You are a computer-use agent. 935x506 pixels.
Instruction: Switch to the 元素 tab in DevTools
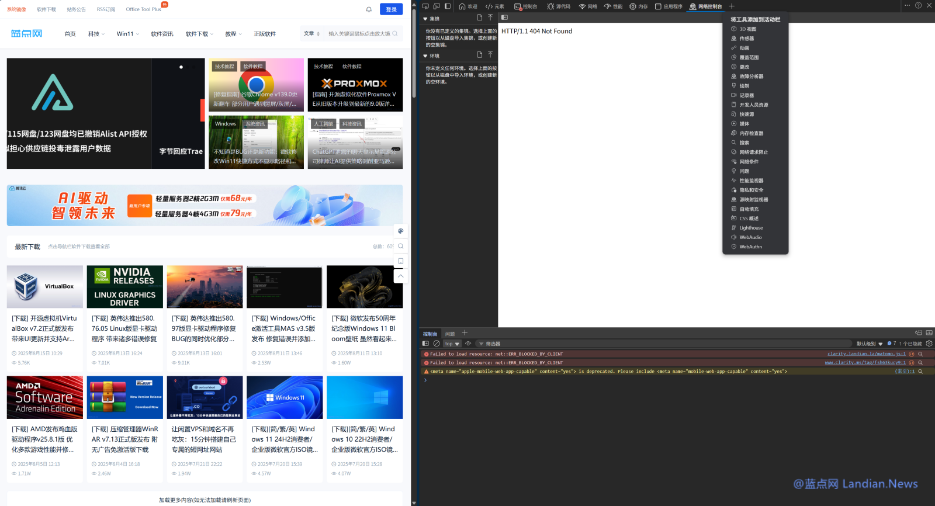point(494,6)
